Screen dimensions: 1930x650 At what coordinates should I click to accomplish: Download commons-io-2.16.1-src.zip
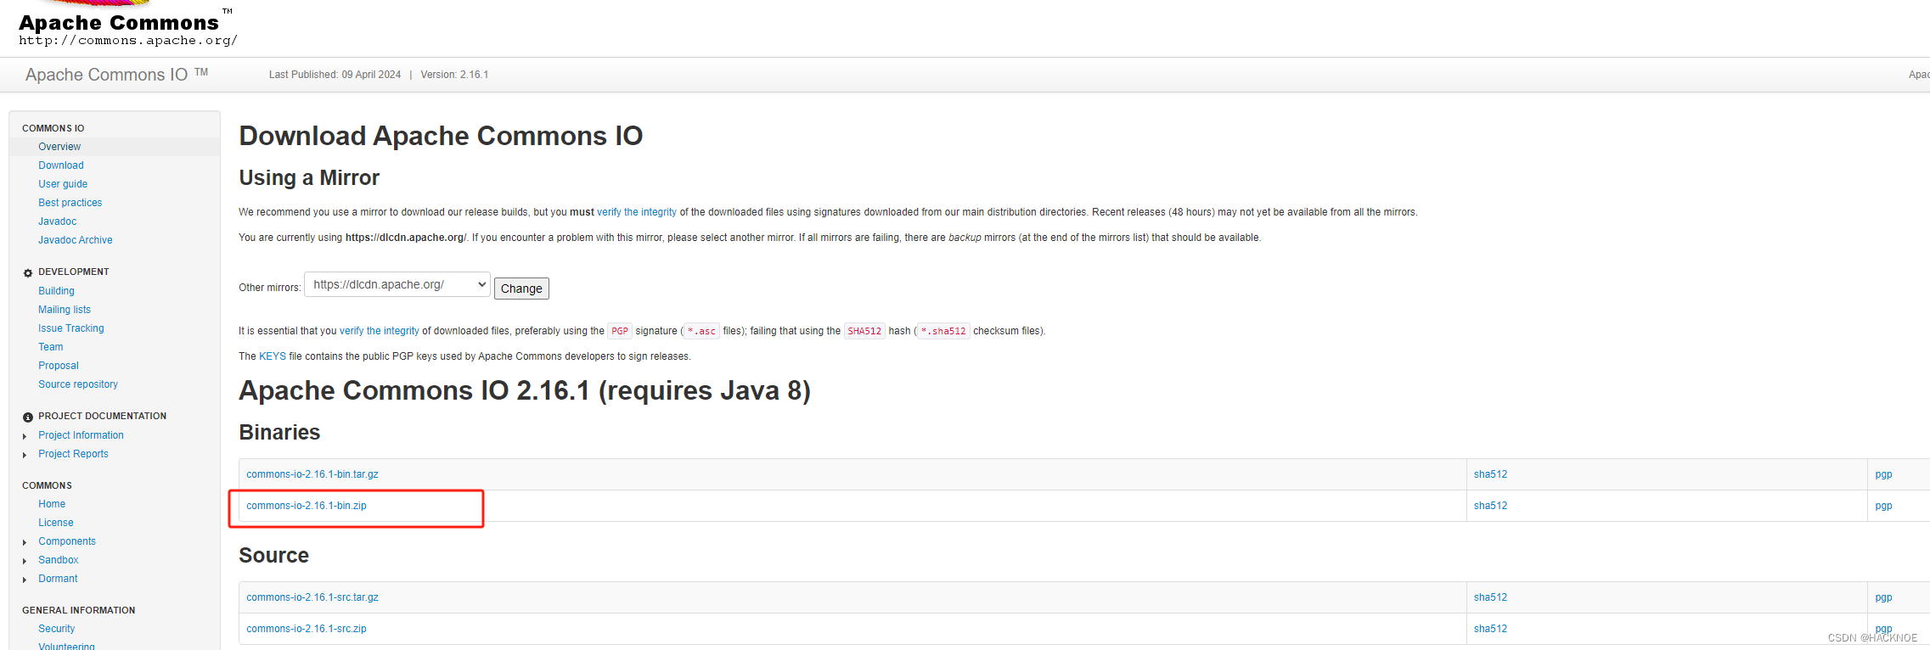(307, 629)
